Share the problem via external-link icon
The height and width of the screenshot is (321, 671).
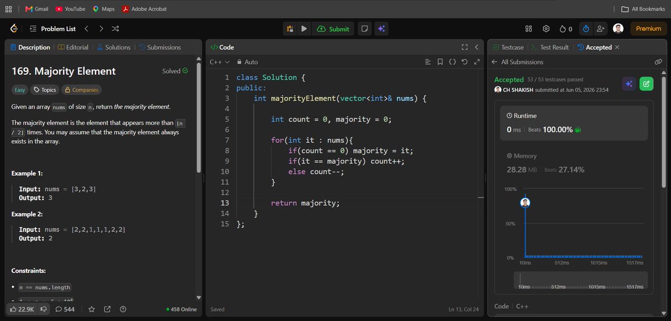click(107, 309)
